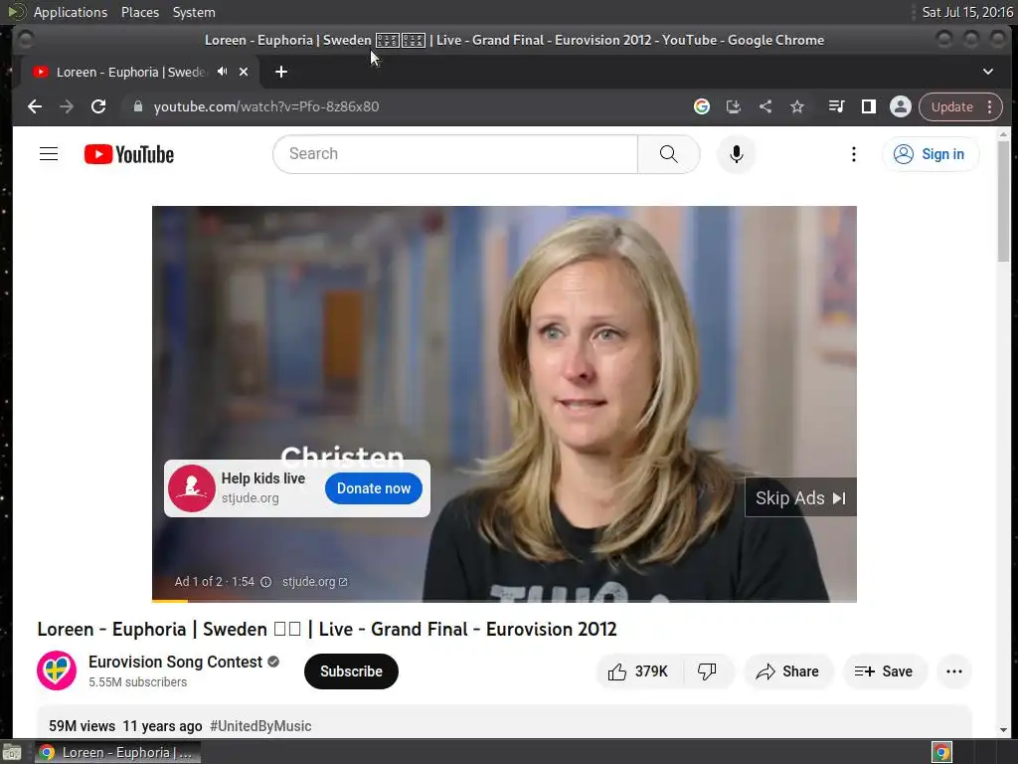Click the Update button in Chrome toolbar
This screenshot has width=1018, height=764.
[951, 106]
